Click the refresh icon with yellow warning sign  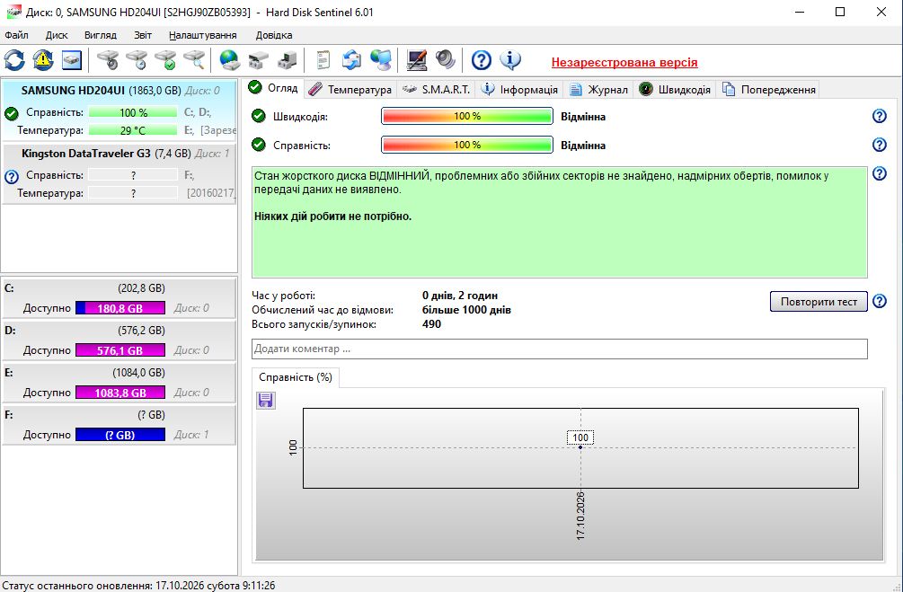[x=43, y=60]
